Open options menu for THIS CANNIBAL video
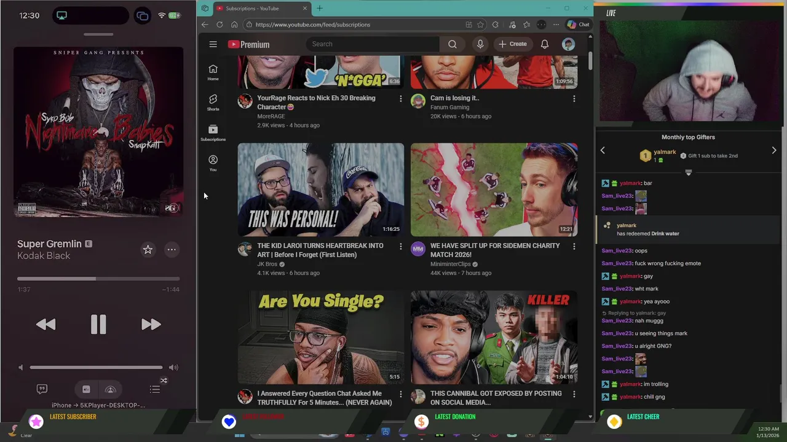This screenshot has width=787, height=442. (574, 394)
